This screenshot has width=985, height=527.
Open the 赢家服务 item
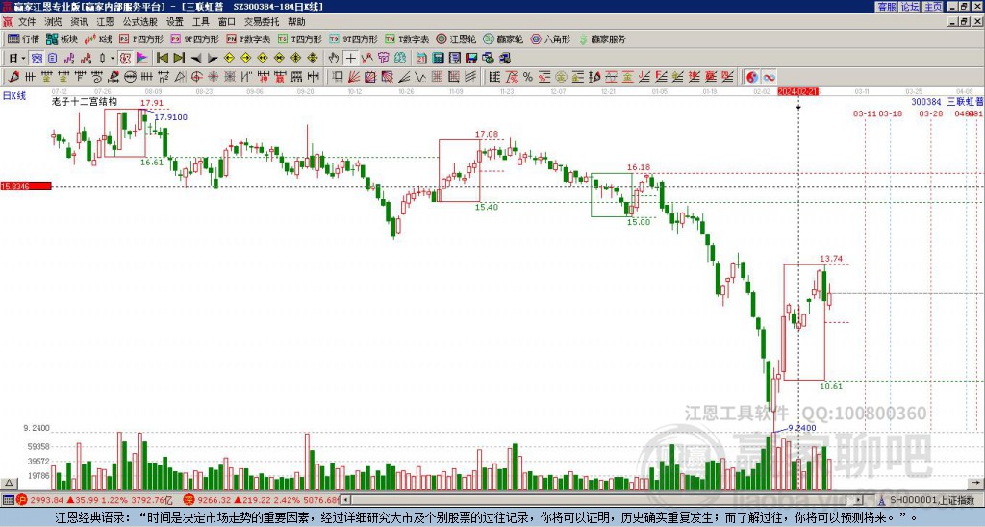(602, 38)
